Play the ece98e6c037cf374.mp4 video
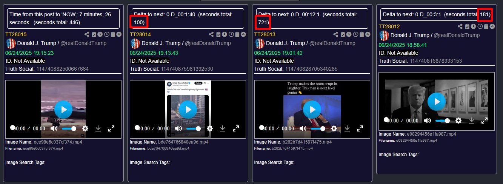Image resolution: width=503 pixels, height=184 pixels. [x=63, y=110]
